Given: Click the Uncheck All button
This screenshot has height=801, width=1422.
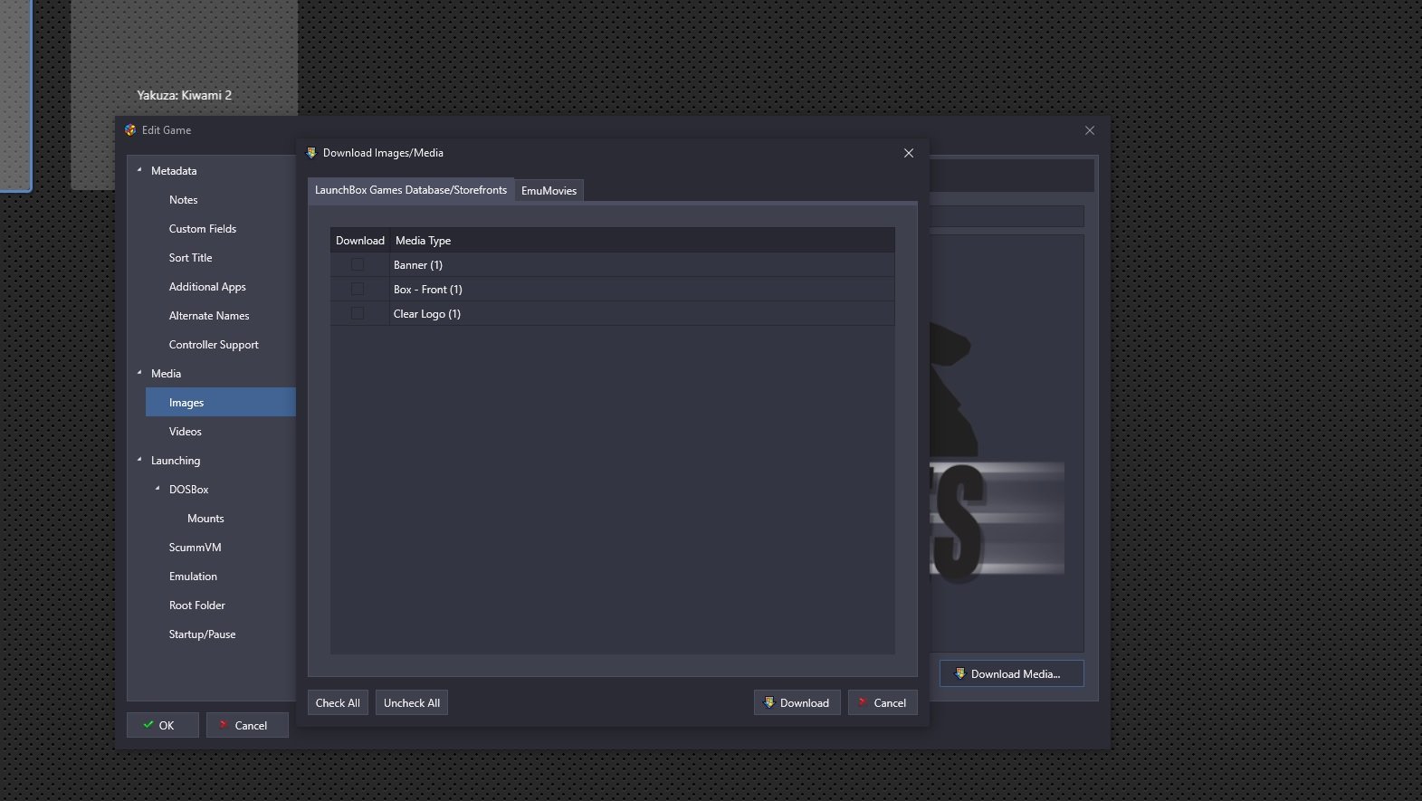Looking at the screenshot, I should click(x=412, y=702).
